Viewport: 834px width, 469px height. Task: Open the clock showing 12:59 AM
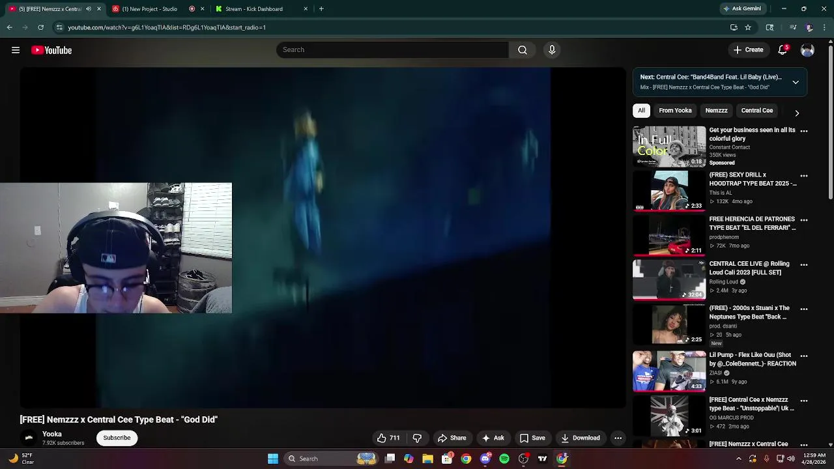814,459
